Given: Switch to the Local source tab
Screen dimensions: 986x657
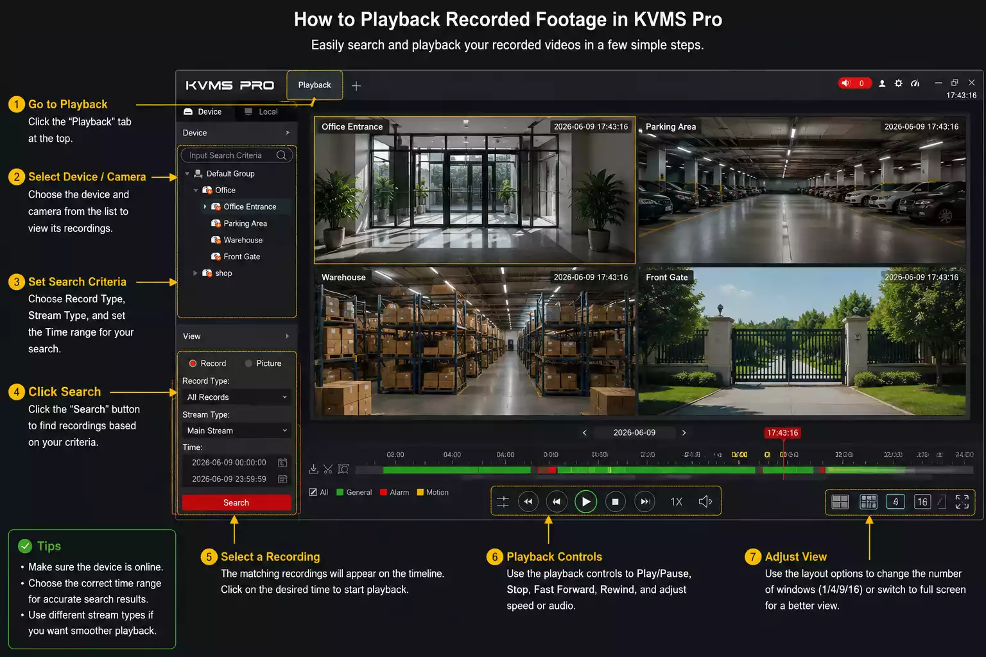Looking at the screenshot, I should tap(261, 112).
